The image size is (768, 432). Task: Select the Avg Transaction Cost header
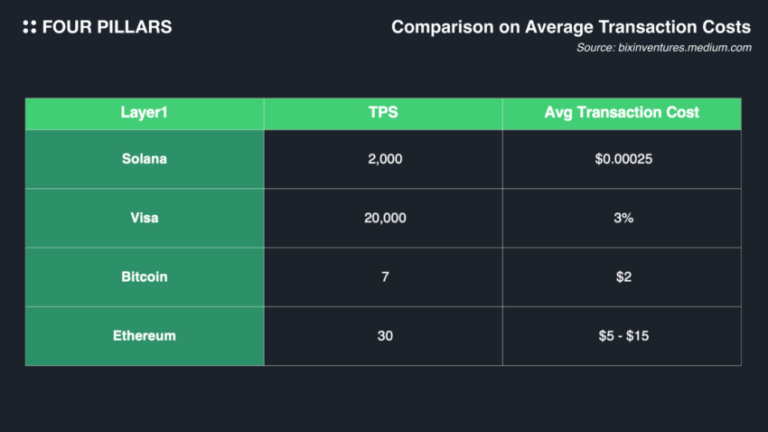(x=622, y=113)
